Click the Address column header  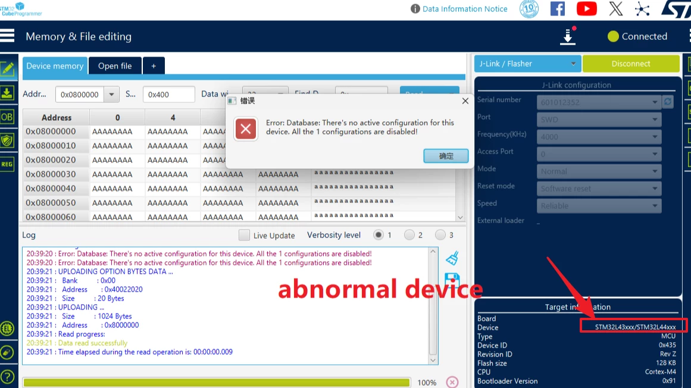click(57, 118)
